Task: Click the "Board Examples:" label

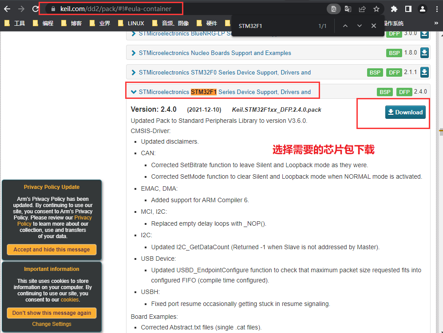Action: pos(154,317)
